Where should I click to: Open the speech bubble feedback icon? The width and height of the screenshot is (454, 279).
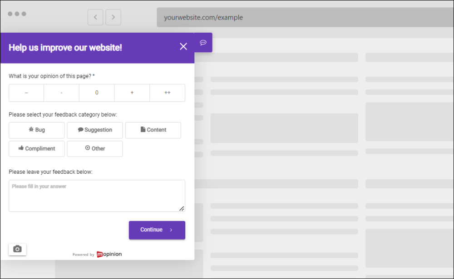tap(203, 43)
